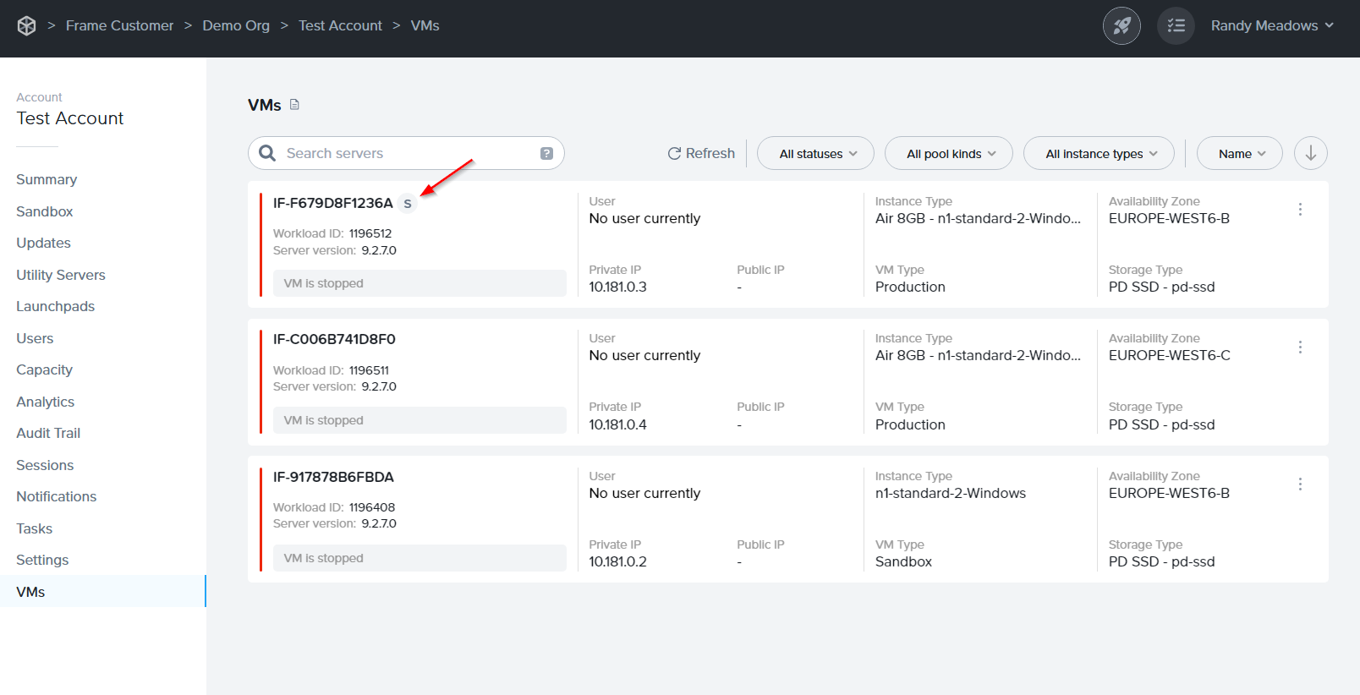Click the n1-standard-2-Windows instance type
Screen dimensions: 1360x695
tap(951, 493)
